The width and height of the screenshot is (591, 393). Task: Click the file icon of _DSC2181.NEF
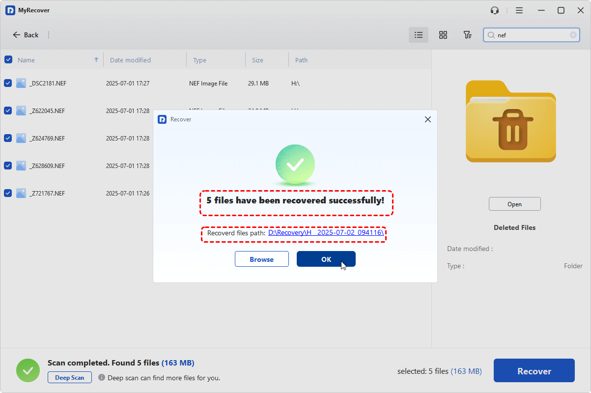(x=21, y=83)
